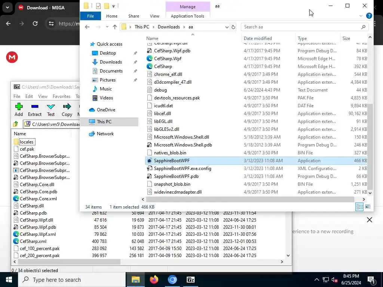Image resolution: width=383 pixels, height=287 pixels.
Task: Click the MEGA logo on the page
Action: tap(12, 57)
